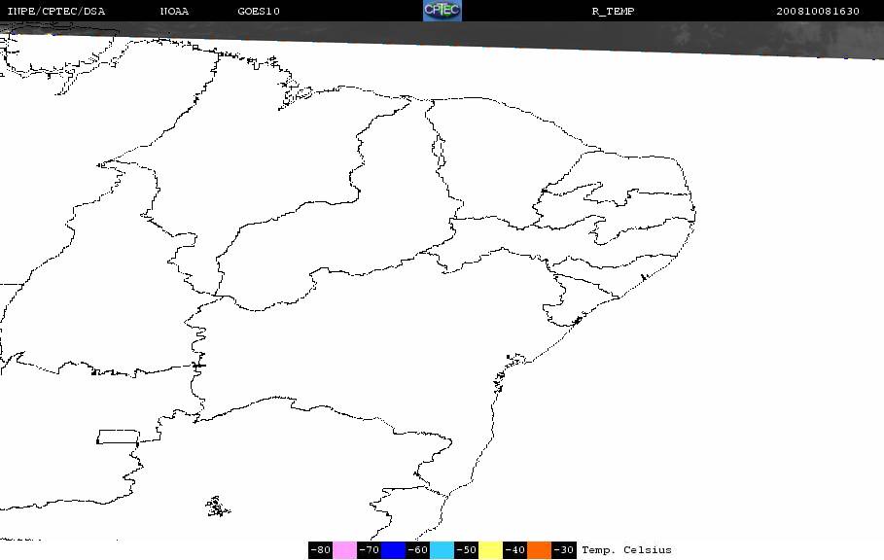The height and width of the screenshot is (560, 884).
Task: Click the R_TEMP product label
Action: [x=614, y=12]
